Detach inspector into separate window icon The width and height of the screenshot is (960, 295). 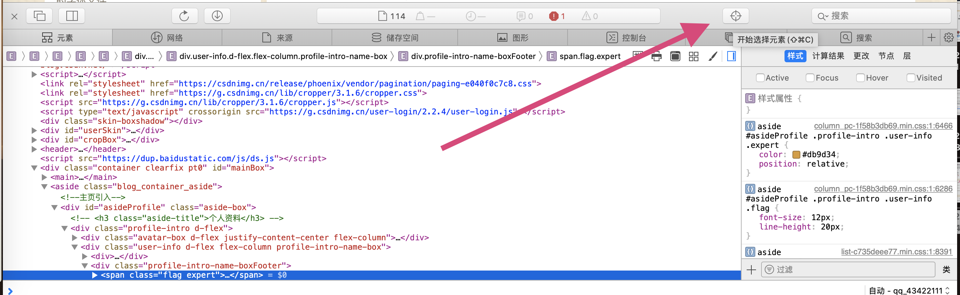coord(40,16)
